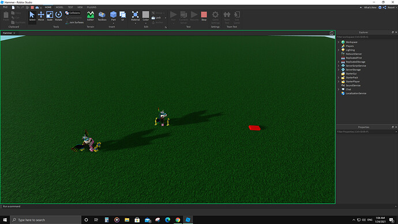
Task: Click the viewport maximize icon
Action: point(331,33)
